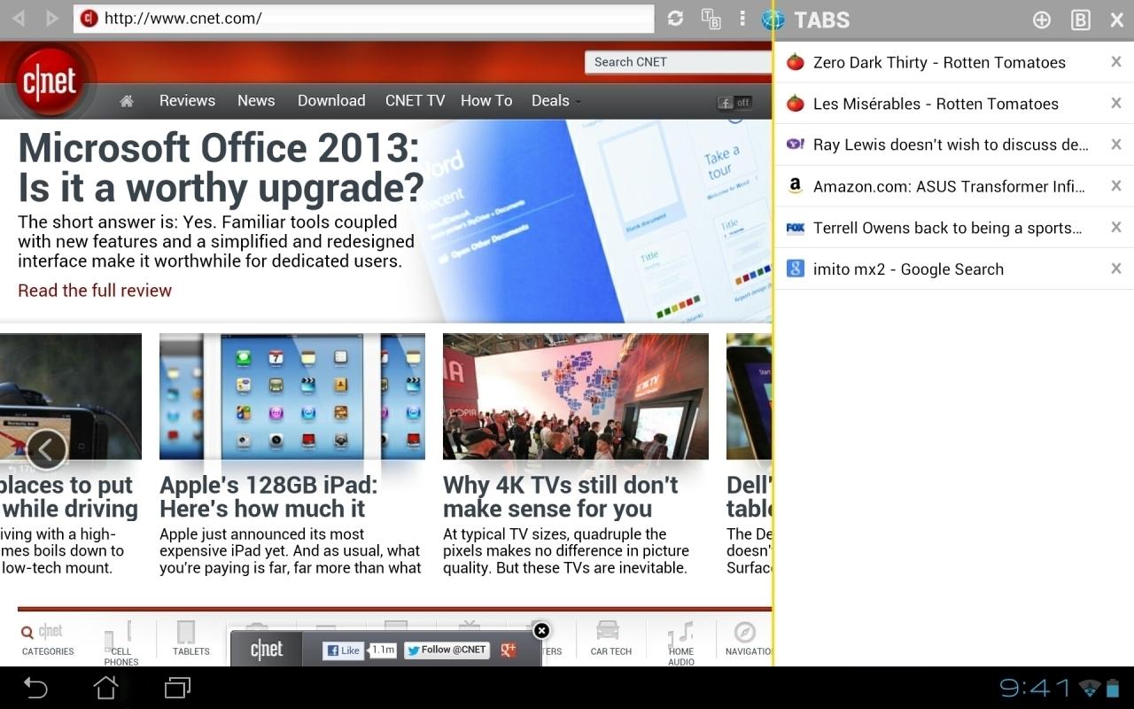The height and width of the screenshot is (709, 1134).
Task: Click the Google+ button in the popup
Action: [x=509, y=651]
